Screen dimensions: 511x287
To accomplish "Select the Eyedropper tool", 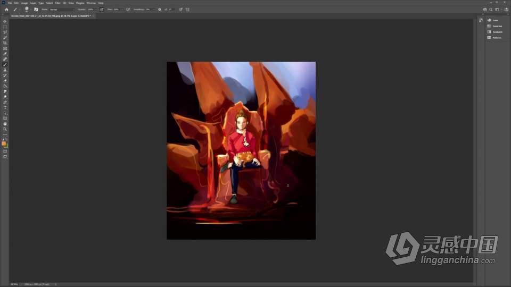I will click(5, 54).
